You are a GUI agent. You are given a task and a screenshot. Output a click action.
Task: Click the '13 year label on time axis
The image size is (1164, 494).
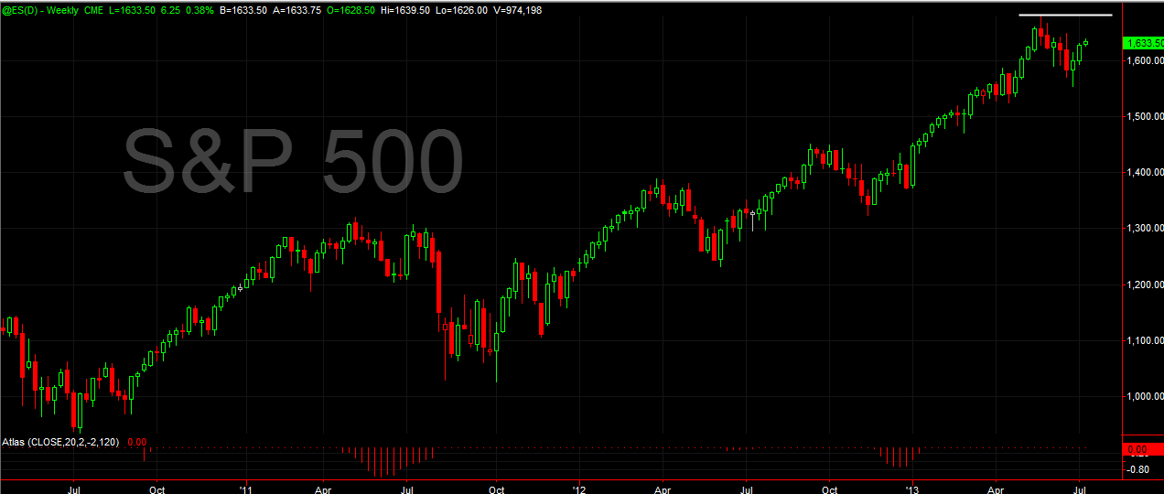911,489
